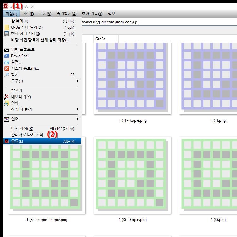Click the folder icon beside Q-Dir 상태 열기

pyautogui.click(x=7, y=27)
